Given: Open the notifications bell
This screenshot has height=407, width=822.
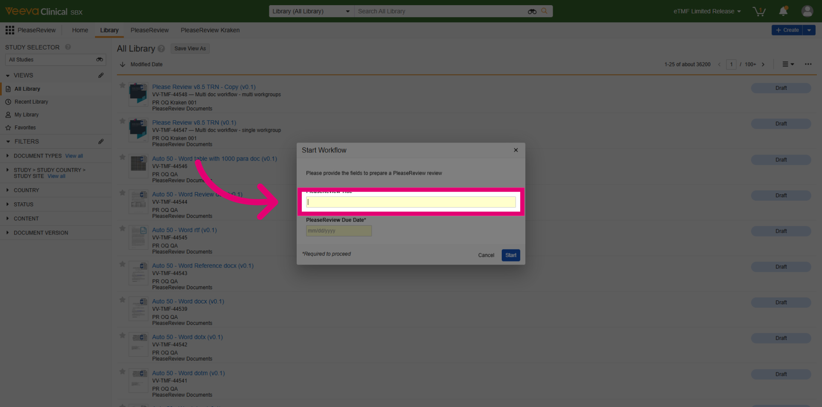Looking at the screenshot, I should click(783, 11).
